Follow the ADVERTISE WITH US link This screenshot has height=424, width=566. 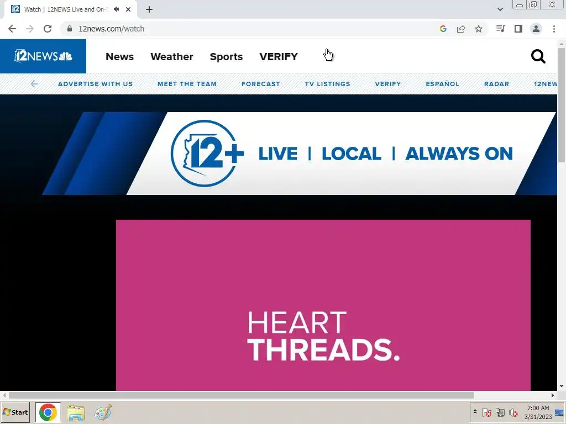coord(95,84)
